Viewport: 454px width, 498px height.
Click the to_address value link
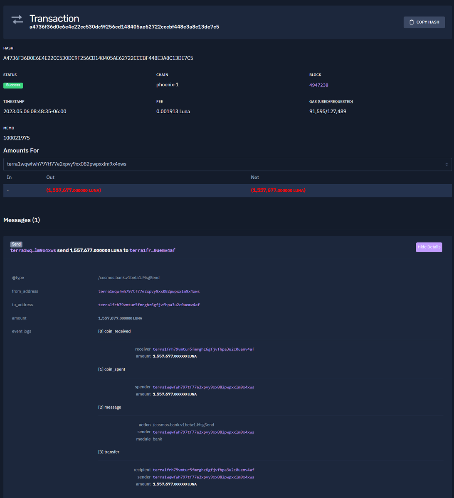pyautogui.click(x=149, y=305)
